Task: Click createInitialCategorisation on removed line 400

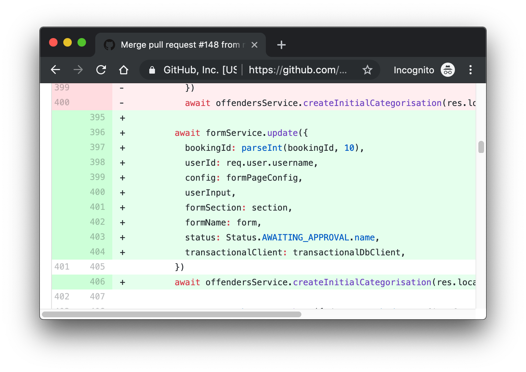Action: point(372,103)
